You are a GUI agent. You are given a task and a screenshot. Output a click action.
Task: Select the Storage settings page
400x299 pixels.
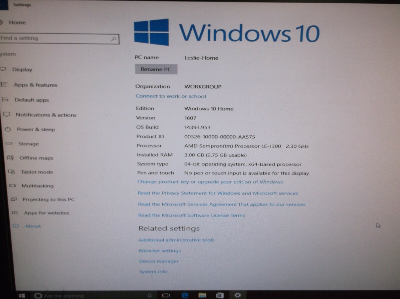[28, 144]
